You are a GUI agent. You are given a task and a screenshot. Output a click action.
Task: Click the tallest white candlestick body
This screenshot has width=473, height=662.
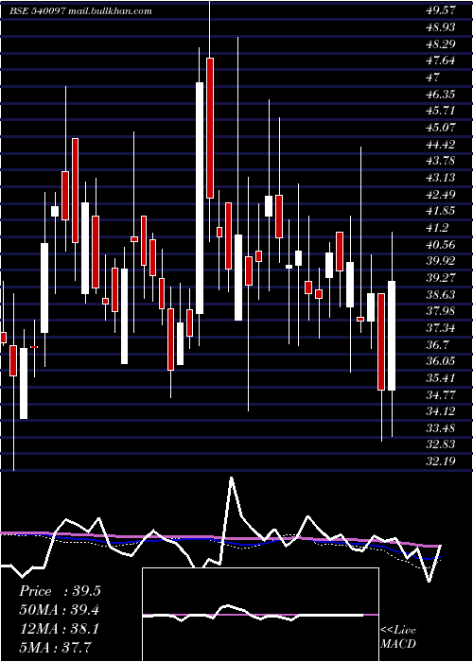coord(200,198)
